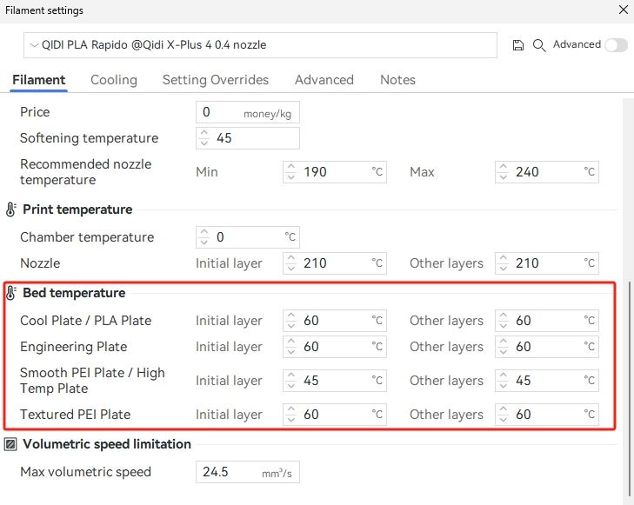Click the Bed temperature thermometer icon

11,293
